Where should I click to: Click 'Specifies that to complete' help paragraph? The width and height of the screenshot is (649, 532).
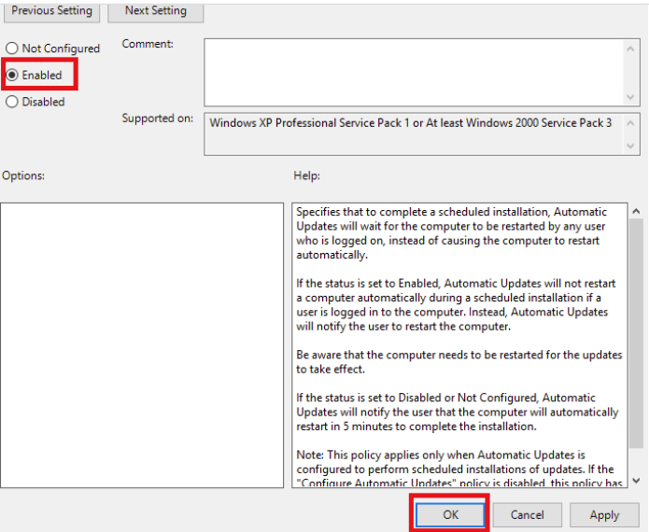452,233
